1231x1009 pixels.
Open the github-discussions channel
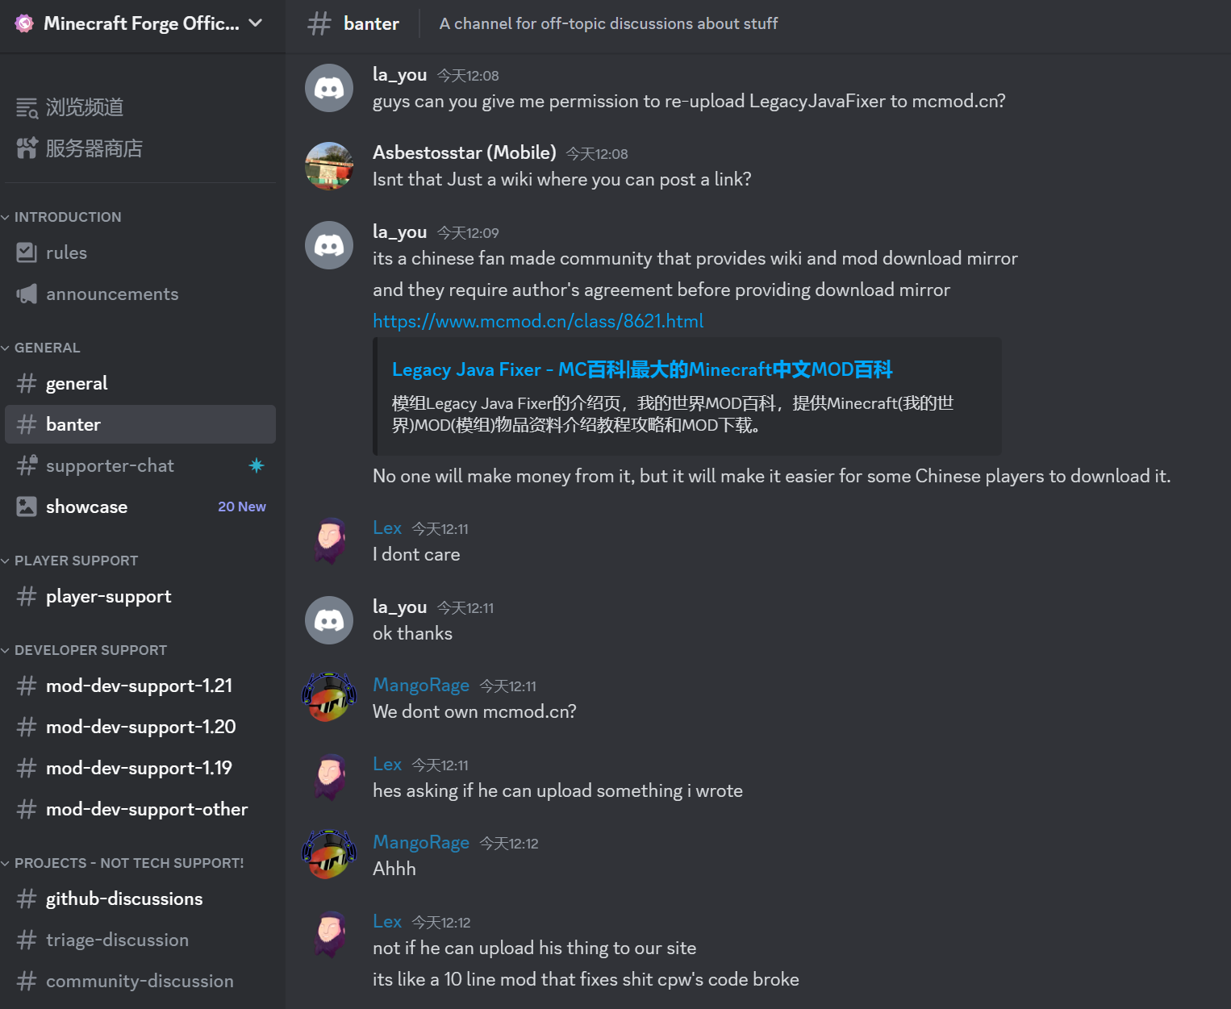[124, 899]
